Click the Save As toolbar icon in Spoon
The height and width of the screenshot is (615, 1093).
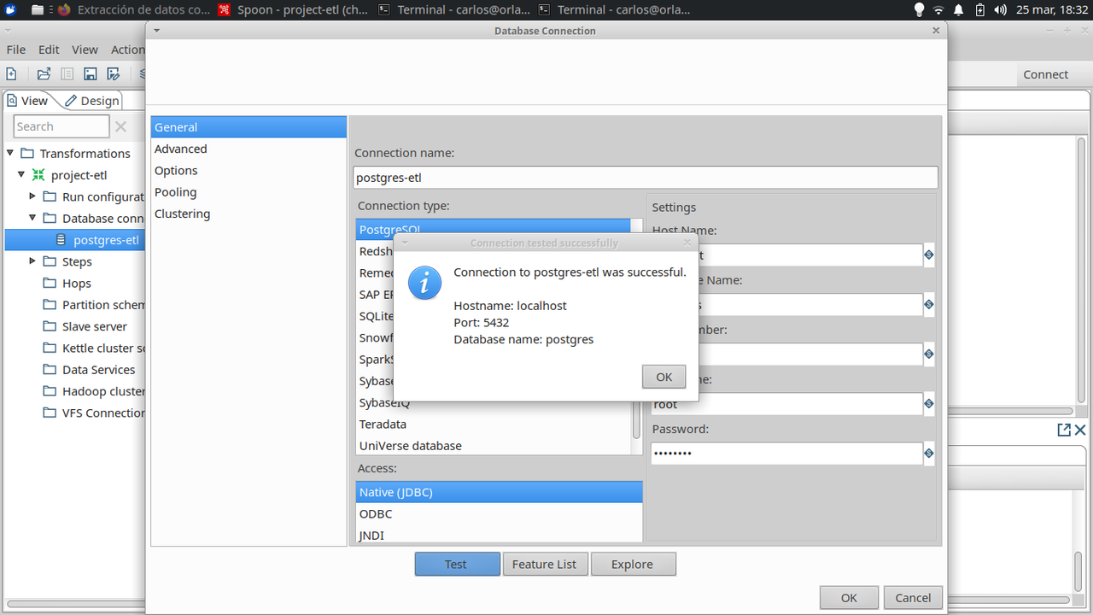[113, 74]
